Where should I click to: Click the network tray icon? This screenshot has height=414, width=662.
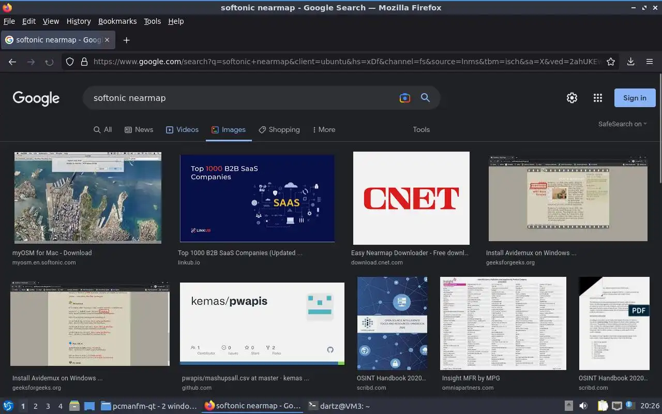(616, 406)
